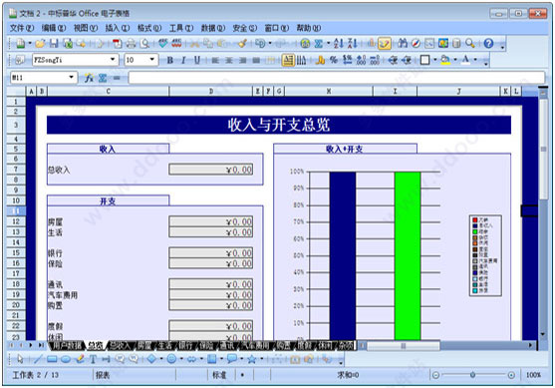Image resolution: width=555 pixels, height=388 pixels.
Task: Apply percent number format icon
Action: (x=334, y=60)
